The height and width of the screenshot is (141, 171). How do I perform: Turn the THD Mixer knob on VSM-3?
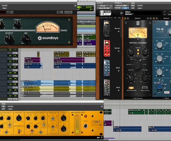19,118
